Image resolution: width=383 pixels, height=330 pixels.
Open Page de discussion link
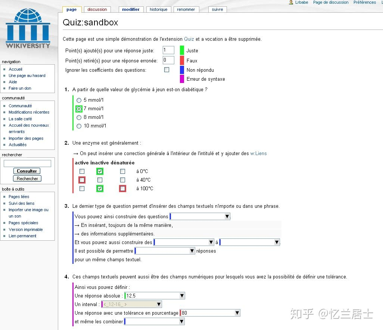click(331, 3)
